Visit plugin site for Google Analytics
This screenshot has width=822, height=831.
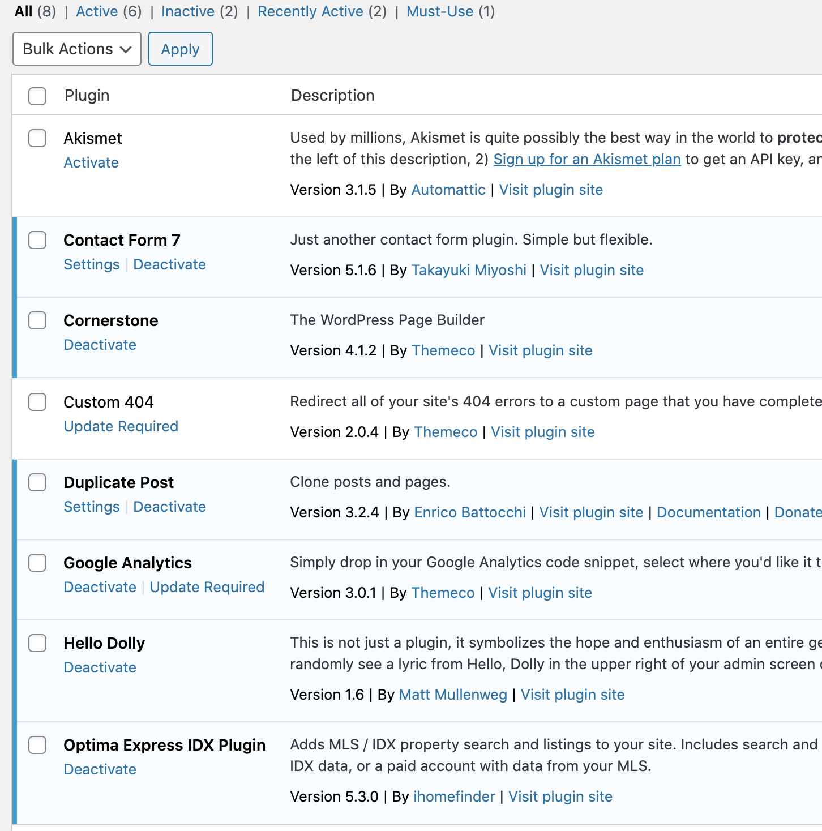pos(540,593)
